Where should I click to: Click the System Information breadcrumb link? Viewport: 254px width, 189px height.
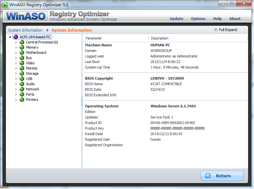point(25,30)
